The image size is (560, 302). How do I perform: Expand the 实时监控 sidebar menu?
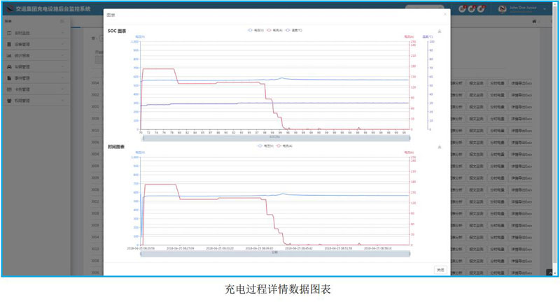35,33
